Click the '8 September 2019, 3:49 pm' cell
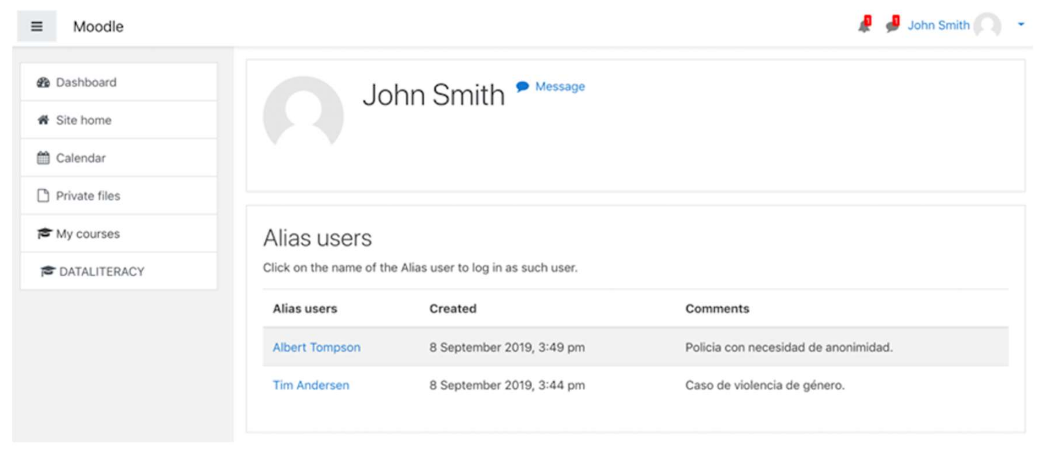This screenshot has width=1041, height=453. click(x=507, y=347)
